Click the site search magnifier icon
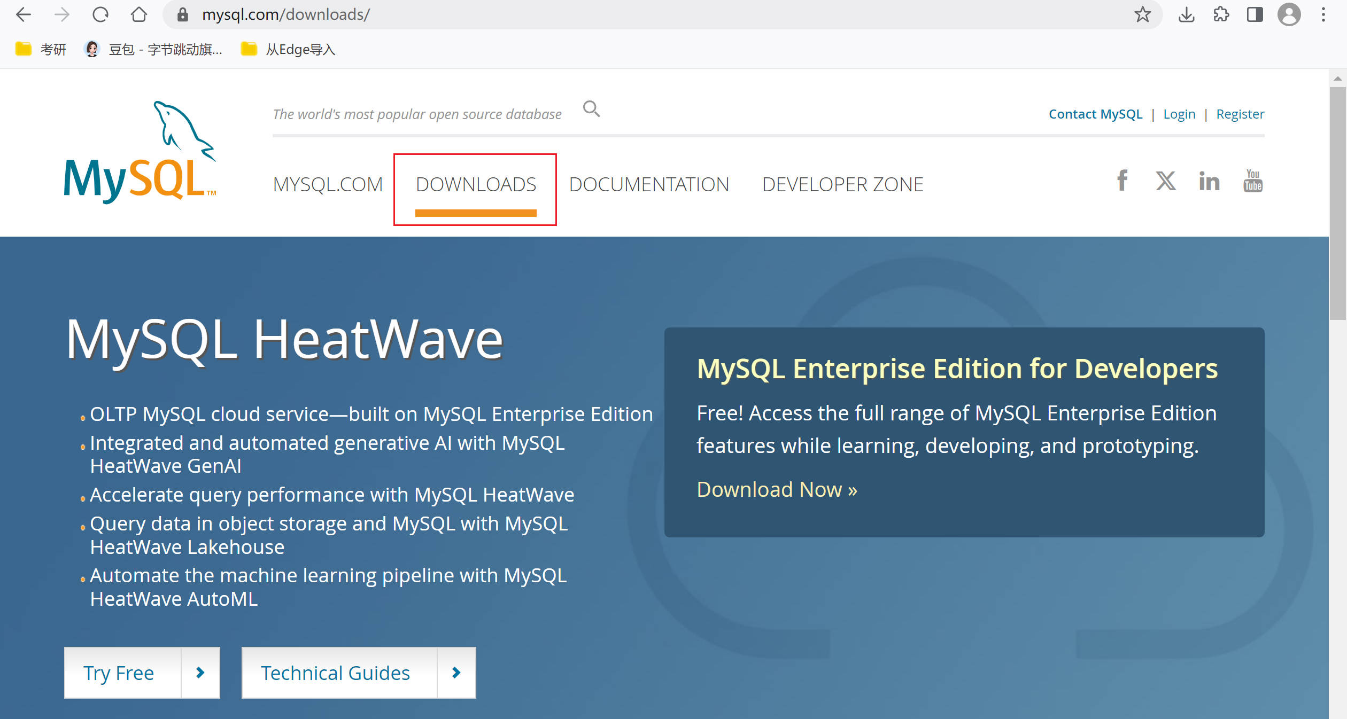This screenshot has width=1347, height=719. [591, 109]
